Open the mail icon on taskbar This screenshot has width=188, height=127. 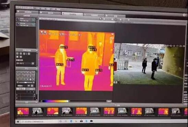tap(81, 121)
